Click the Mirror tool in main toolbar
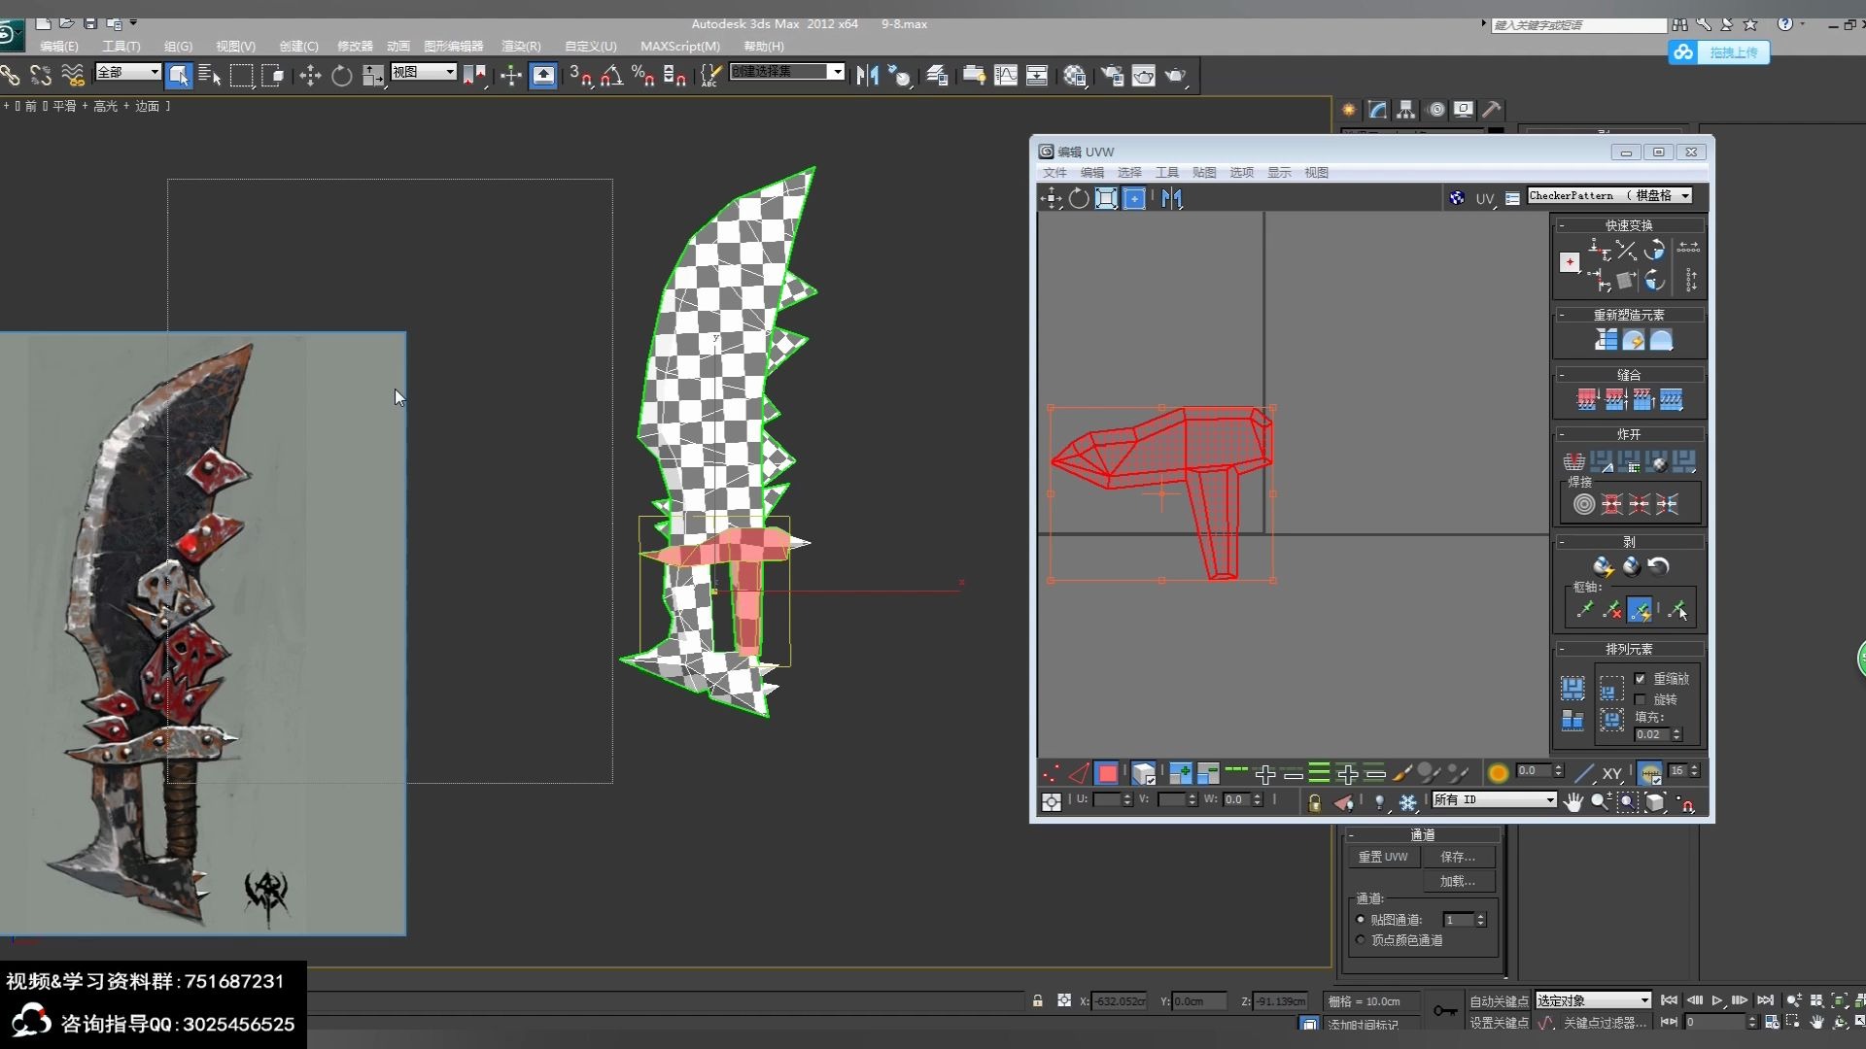 (x=867, y=76)
